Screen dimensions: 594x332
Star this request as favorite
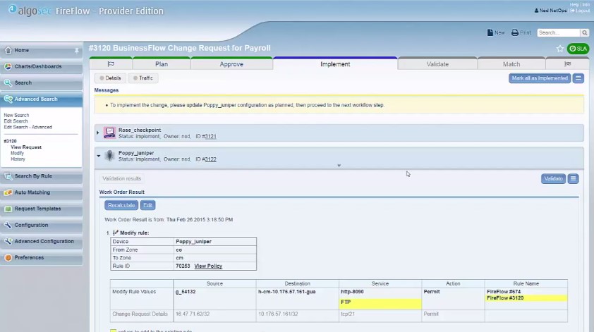coord(560,49)
